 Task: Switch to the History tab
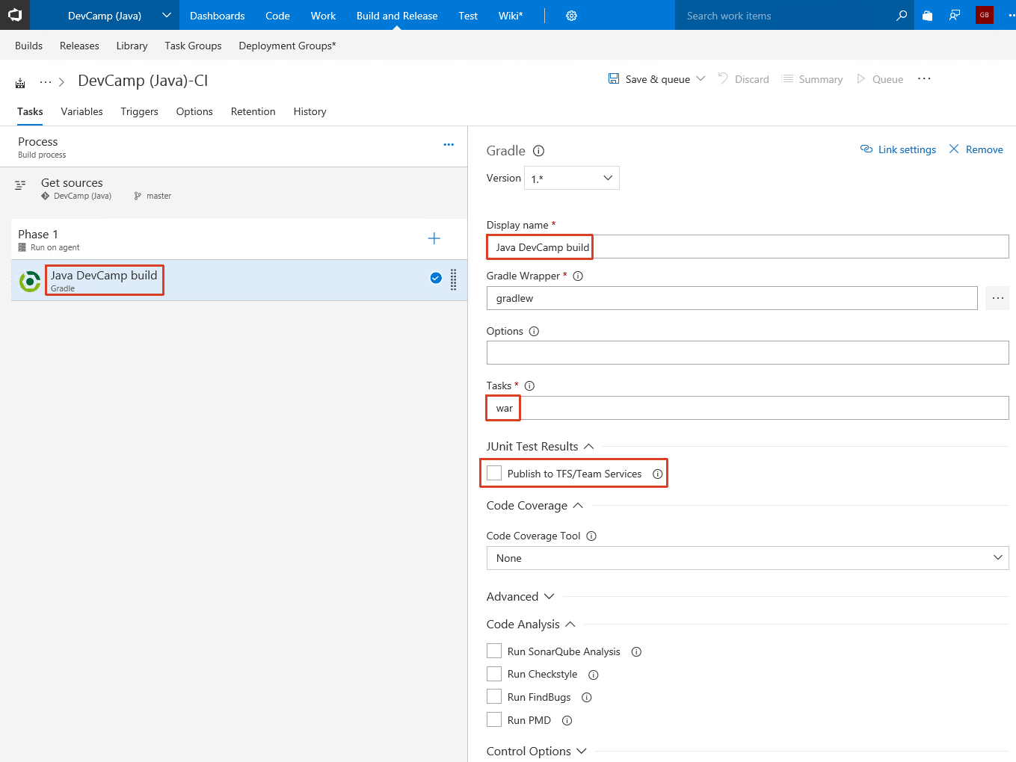coord(310,111)
